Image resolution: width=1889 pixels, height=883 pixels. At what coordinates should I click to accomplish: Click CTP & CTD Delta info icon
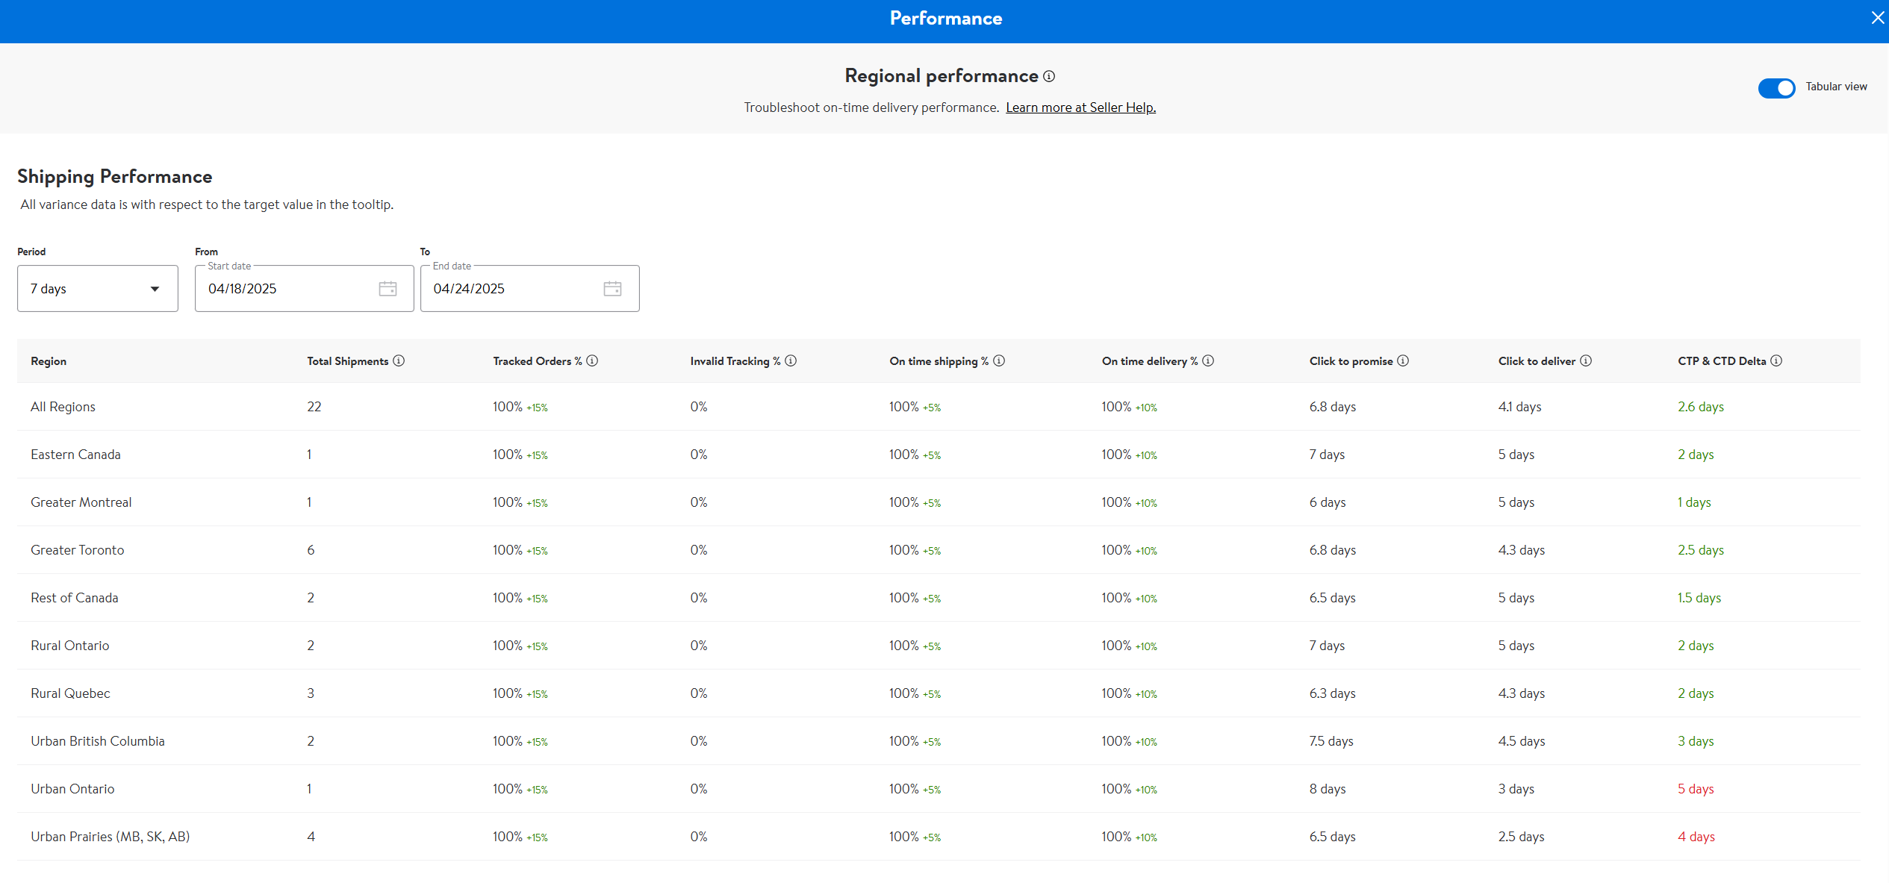pyautogui.click(x=1776, y=361)
